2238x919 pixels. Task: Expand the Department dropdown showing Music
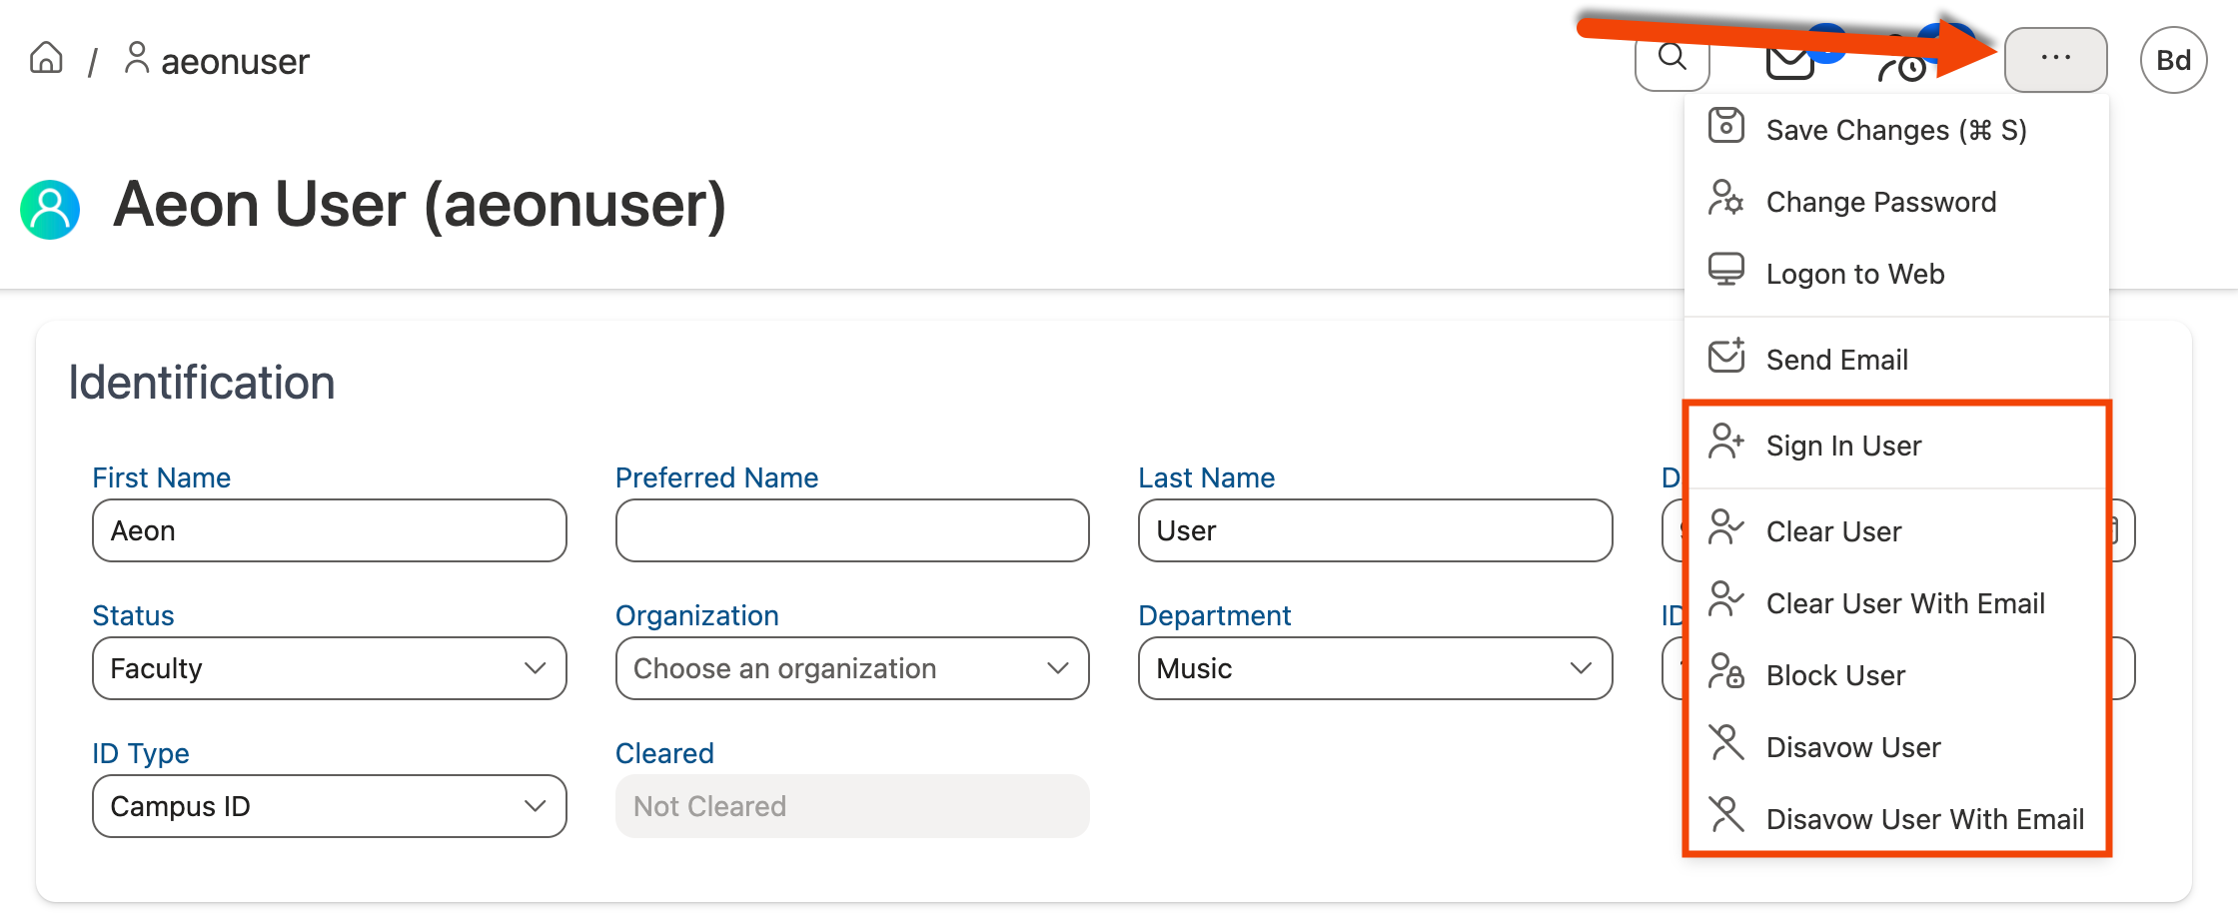click(x=1374, y=668)
